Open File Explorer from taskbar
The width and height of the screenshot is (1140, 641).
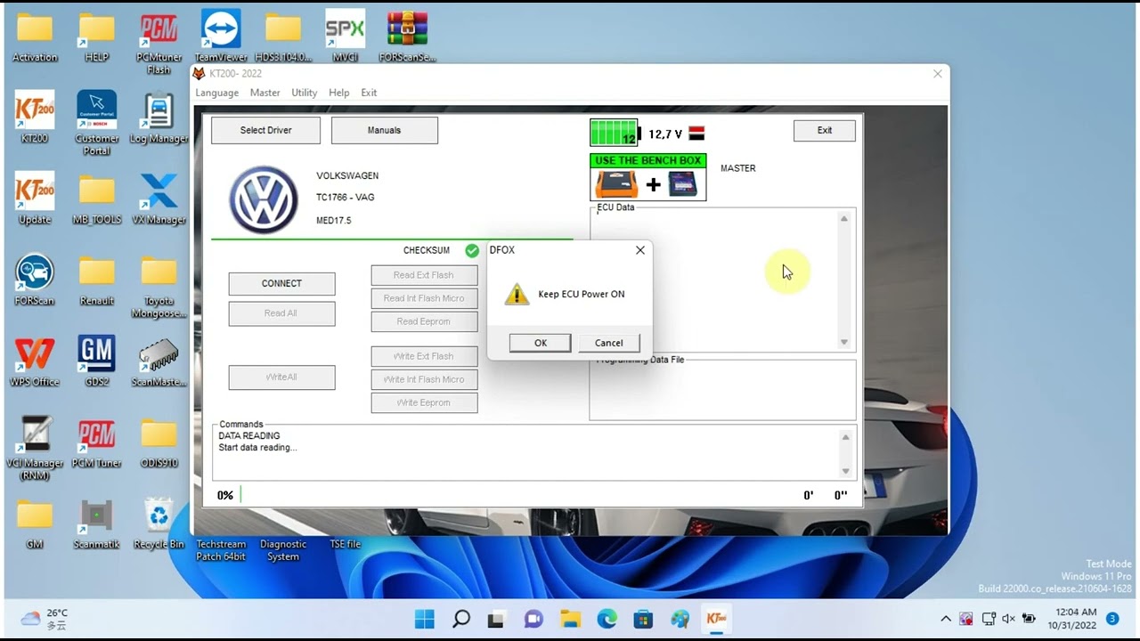[x=570, y=619]
